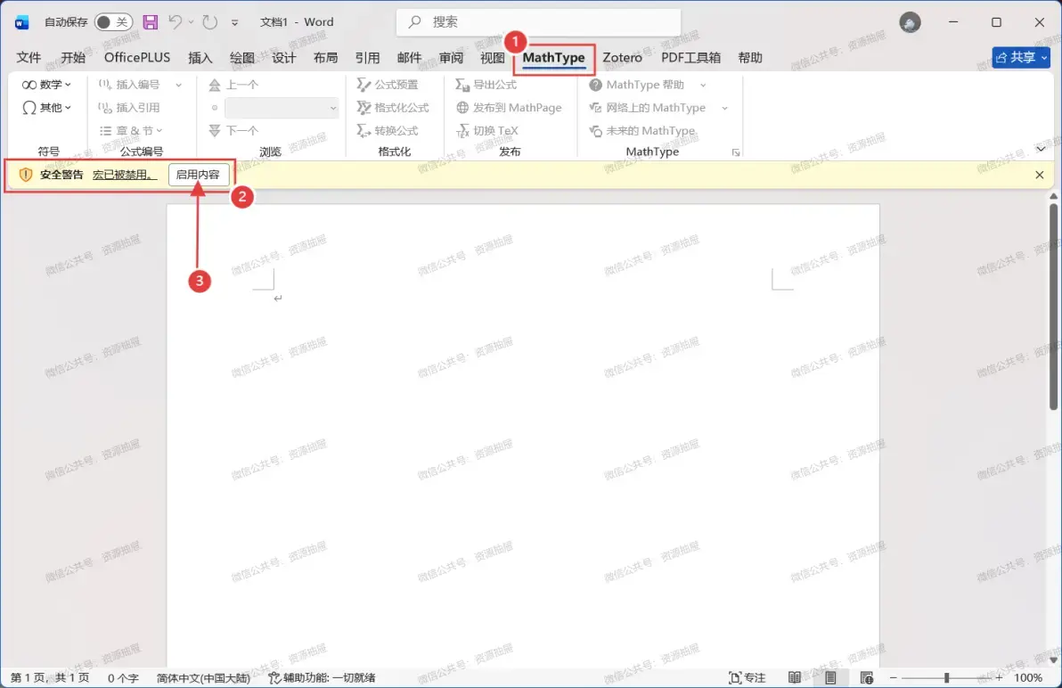Viewport: 1062px width, 688px height.
Task: Switch to 专注 focus mode
Action: pyautogui.click(x=747, y=677)
